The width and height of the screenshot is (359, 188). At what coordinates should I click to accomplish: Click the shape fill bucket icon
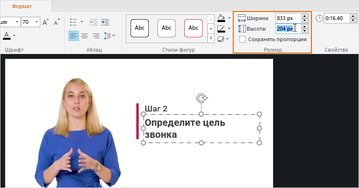(221, 18)
